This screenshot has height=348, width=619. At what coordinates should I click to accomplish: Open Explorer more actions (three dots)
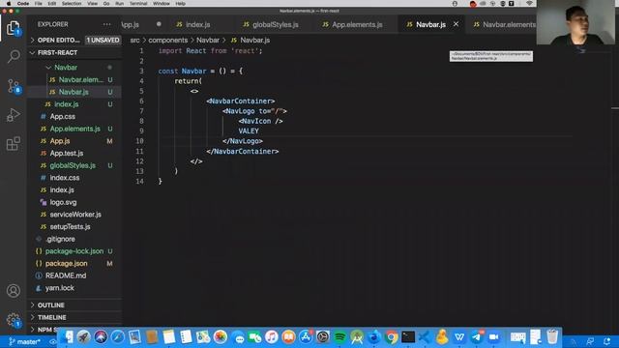point(107,24)
